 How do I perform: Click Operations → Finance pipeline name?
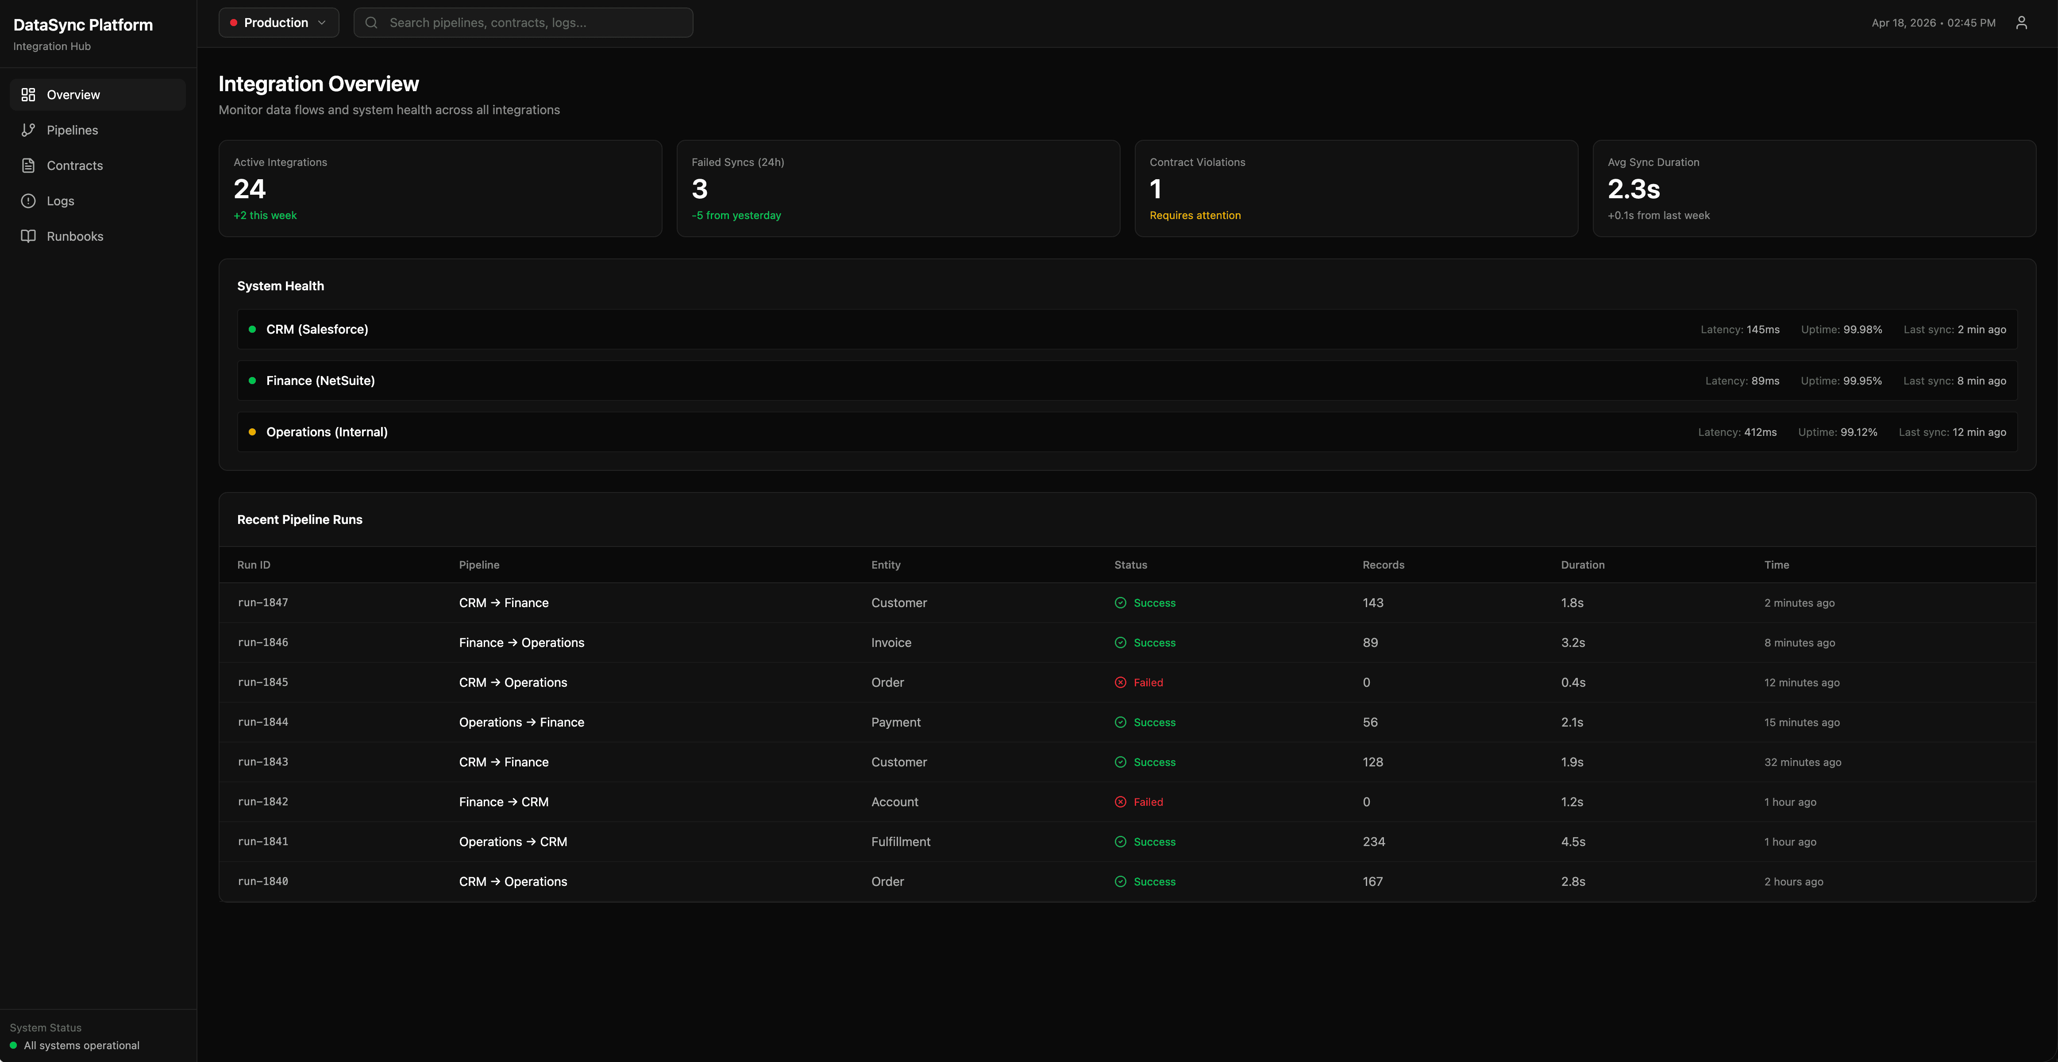(x=522, y=723)
